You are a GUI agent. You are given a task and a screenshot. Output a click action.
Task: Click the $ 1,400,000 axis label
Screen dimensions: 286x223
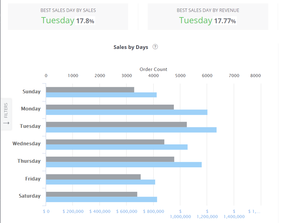pos(234,214)
